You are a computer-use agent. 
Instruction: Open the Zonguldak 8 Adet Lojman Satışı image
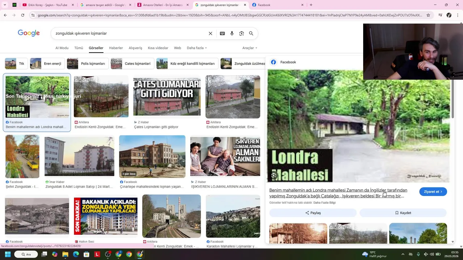[79, 156]
